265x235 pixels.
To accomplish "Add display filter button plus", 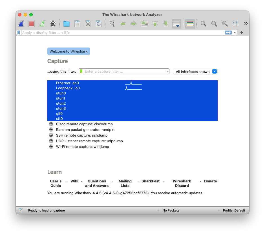I will [242, 33].
